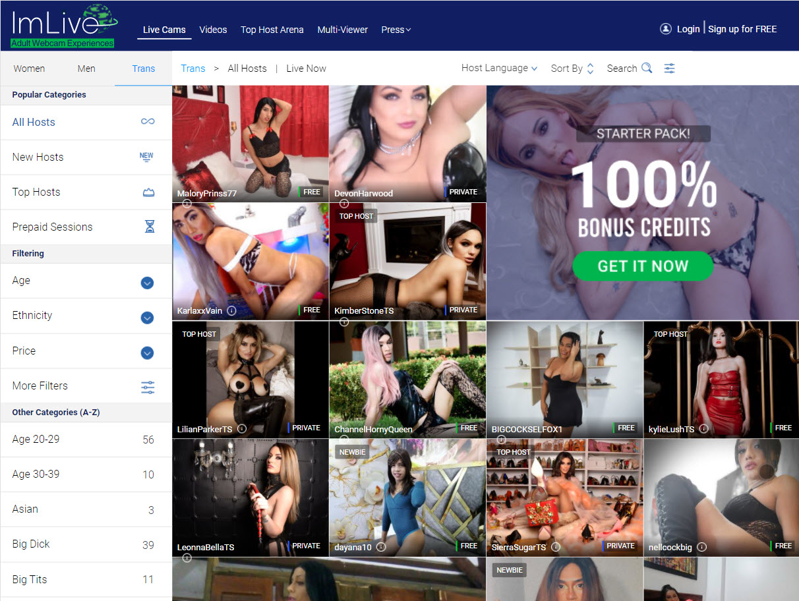Click the GET IT NOW button

coord(643,266)
